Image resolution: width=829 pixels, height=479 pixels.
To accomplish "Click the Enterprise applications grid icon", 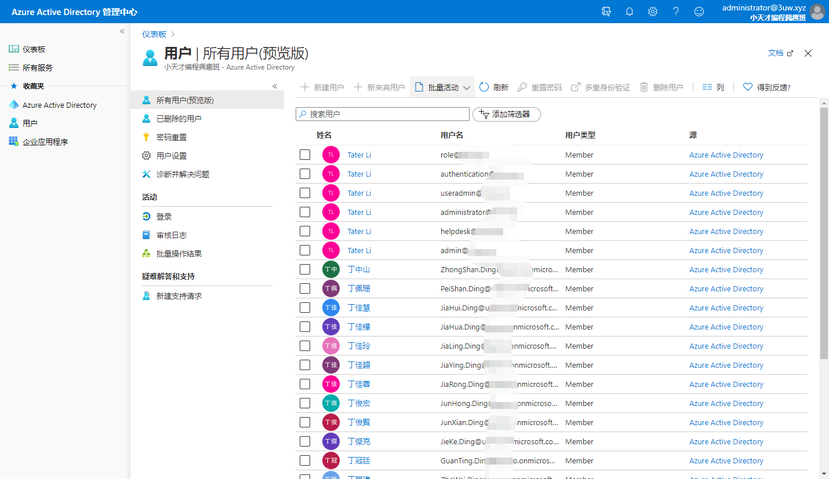I will (14, 142).
